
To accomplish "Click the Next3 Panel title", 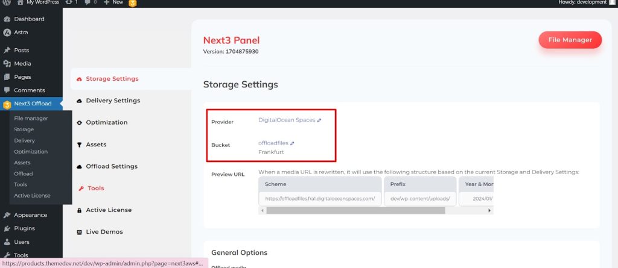I will pyautogui.click(x=231, y=40).
